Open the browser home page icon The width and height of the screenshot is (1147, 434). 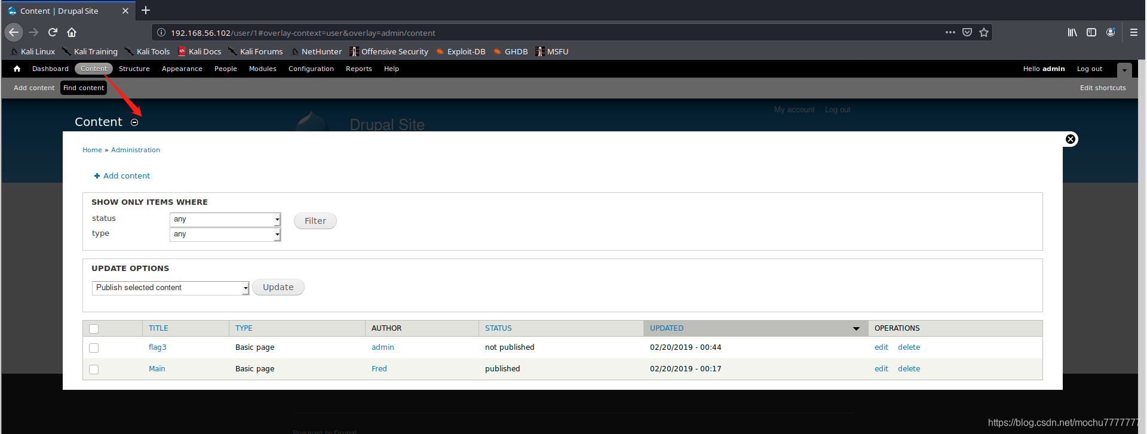click(x=72, y=32)
